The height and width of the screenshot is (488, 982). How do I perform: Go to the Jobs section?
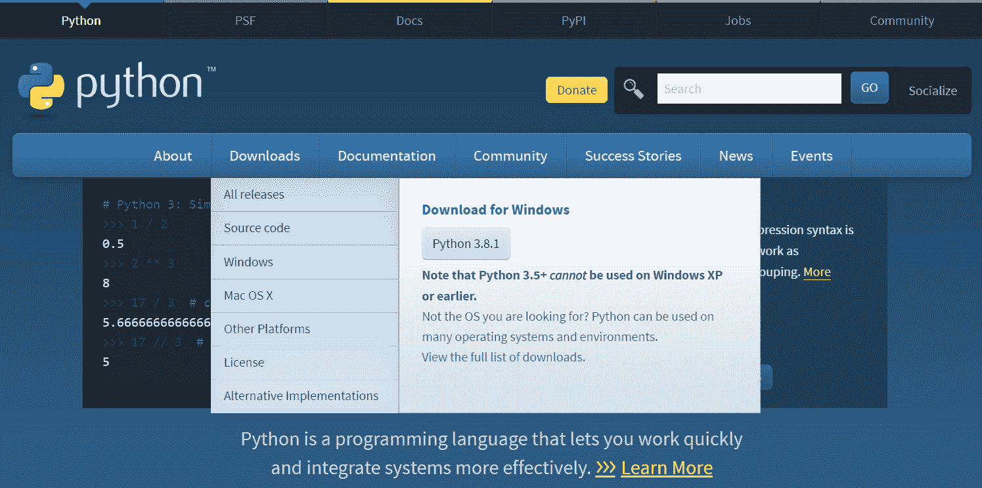click(x=738, y=20)
